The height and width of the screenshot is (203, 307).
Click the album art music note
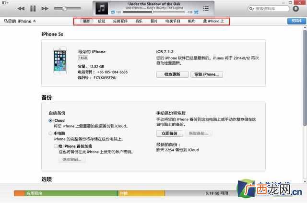click(101, 9)
